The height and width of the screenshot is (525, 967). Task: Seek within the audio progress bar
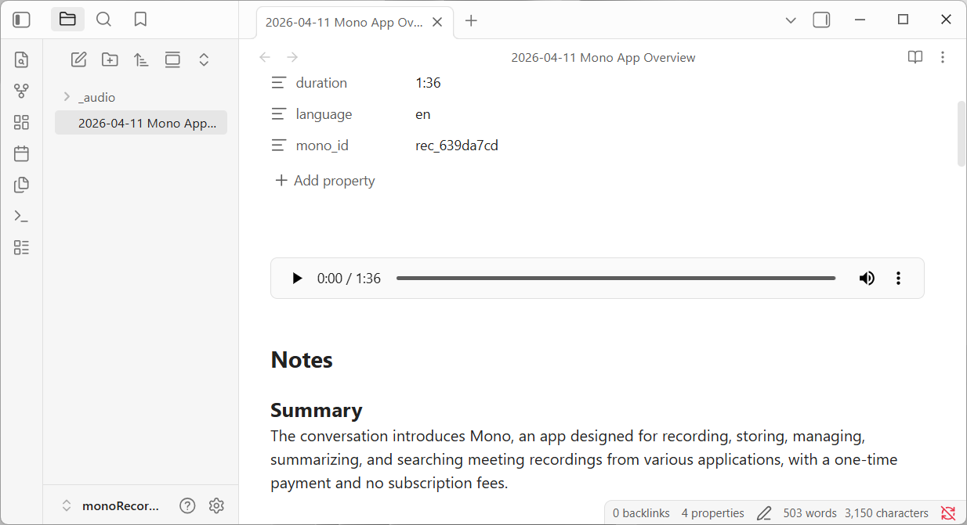pyautogui.click(x=616, y=279)
